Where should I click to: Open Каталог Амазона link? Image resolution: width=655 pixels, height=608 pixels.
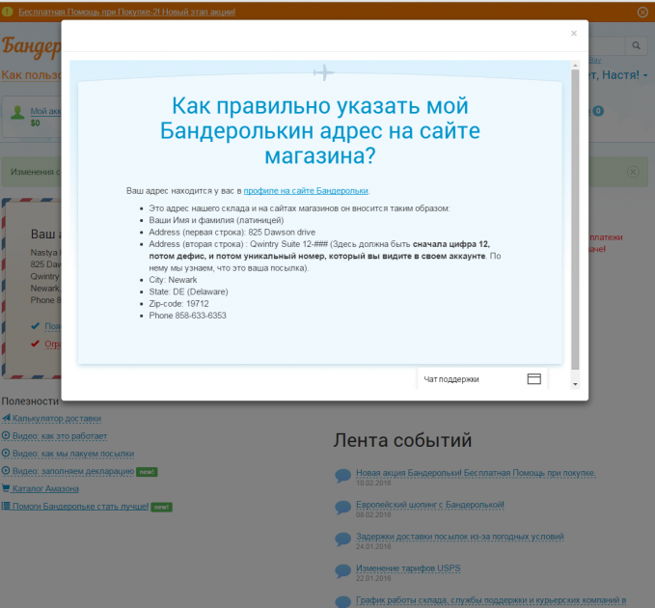[x=45, y=488]
